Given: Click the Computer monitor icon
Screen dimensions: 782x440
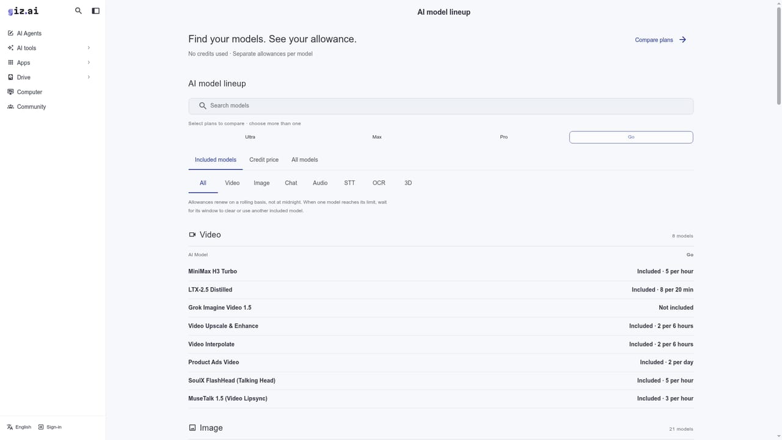Looking at the screenshot, I should click(10, 92).
